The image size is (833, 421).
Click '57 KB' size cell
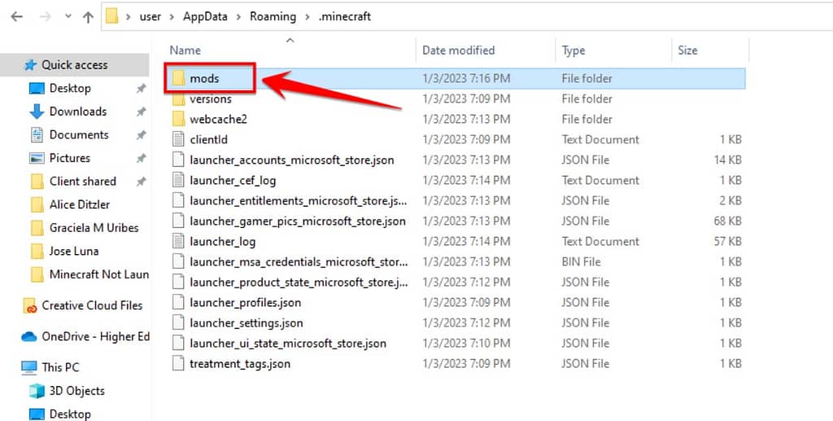(x=728, y=241)
